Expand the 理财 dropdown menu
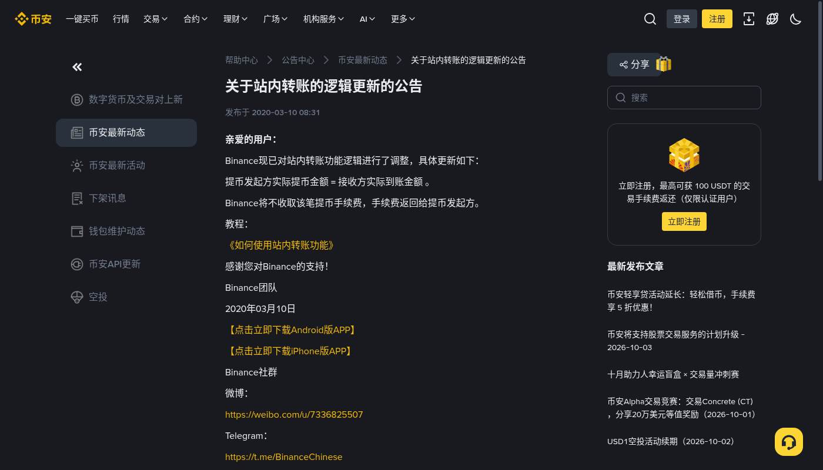823x470 pixels. pos(236,19)
